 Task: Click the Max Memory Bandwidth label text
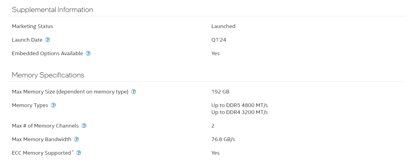[42, 139]
